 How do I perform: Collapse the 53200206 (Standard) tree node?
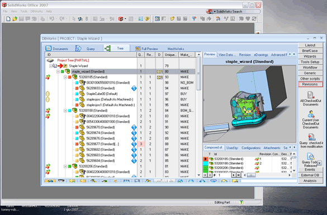(x=65, y=166)
